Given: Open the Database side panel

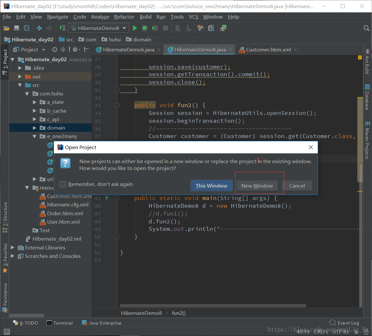Looking at the screenshot, I should [367, 97].
